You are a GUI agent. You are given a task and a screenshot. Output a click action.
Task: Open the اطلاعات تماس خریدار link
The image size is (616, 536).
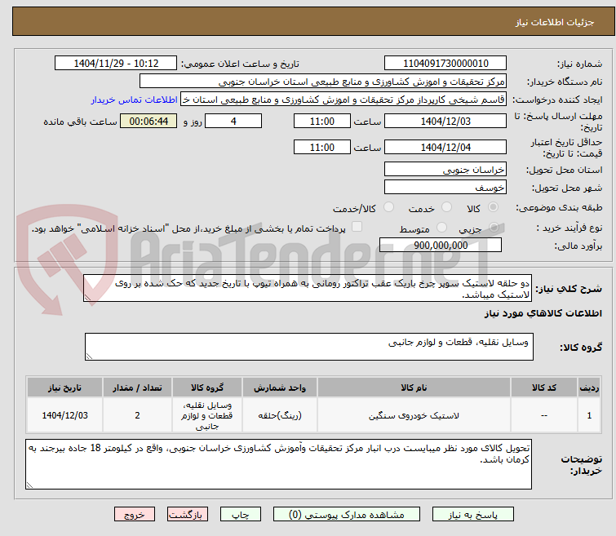pos(135,100)
